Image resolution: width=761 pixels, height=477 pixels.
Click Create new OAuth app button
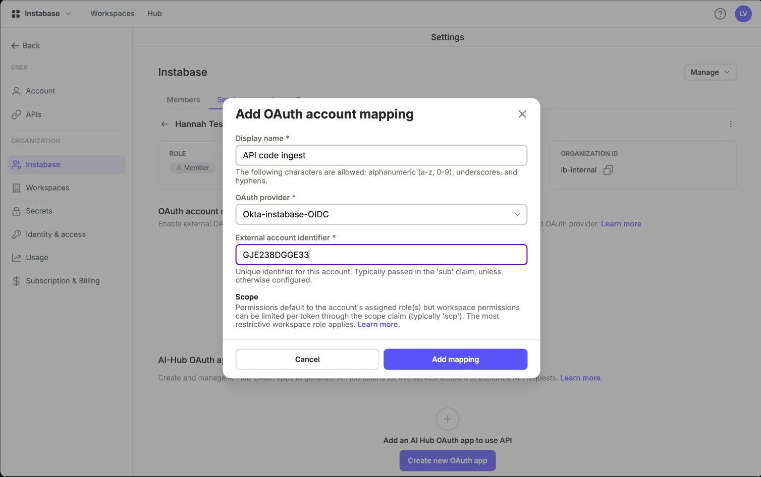tap(448, 461)
